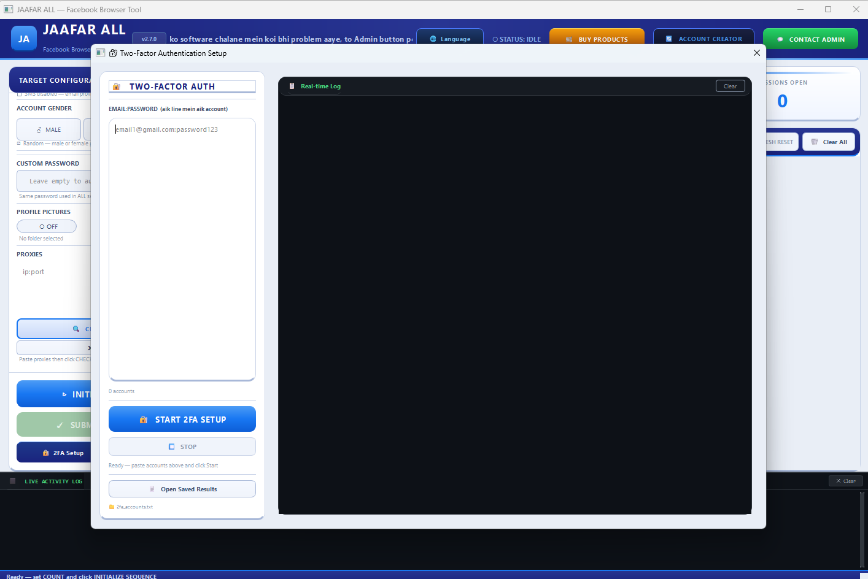This screenshot has height=579, width=868.
Task: Click the green SUBM button in main window
Action: coord(54,425)
